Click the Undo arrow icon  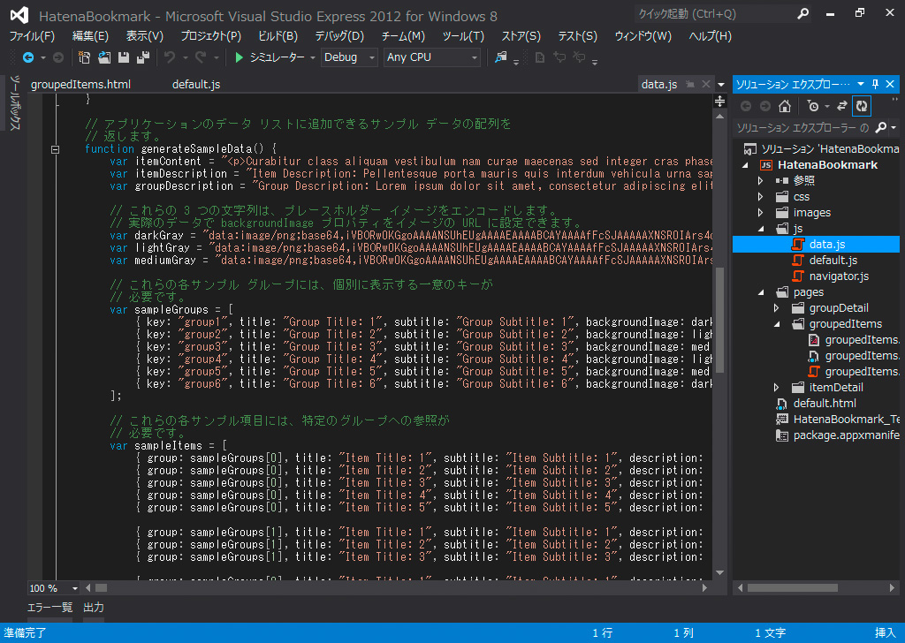[x=170, y=57]
